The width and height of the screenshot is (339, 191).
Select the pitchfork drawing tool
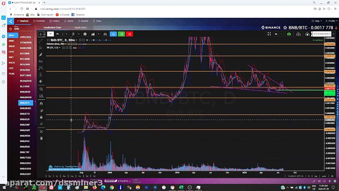coord(41,48)
